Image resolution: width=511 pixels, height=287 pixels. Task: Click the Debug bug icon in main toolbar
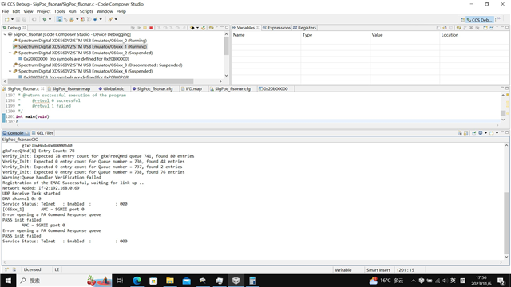coord(45,19)
